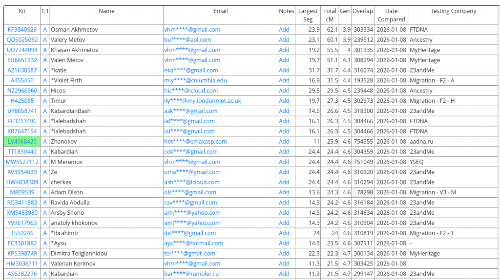Image resolution: width=500 pixels, height=280 pixels.
Task: Open kit UD7744094 link
Action: (22, 50)
